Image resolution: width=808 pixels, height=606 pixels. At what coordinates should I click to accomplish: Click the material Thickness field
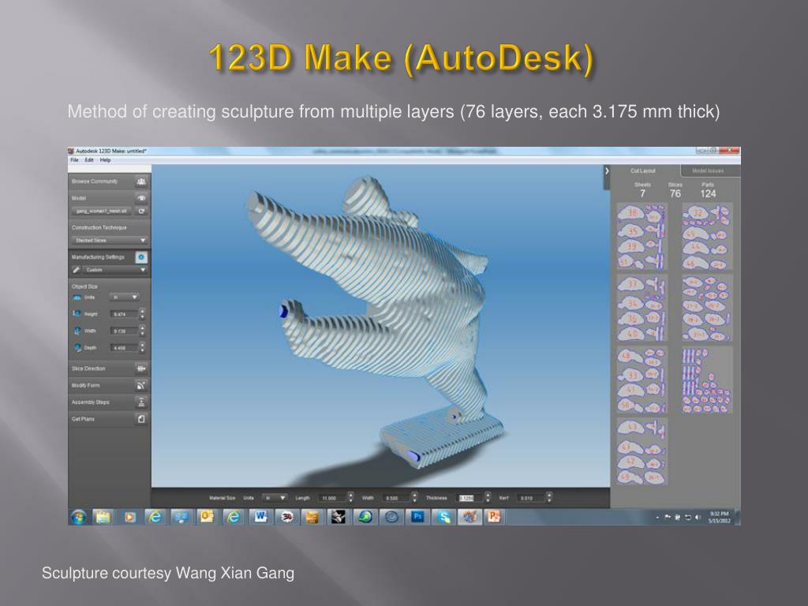point(470,499)
